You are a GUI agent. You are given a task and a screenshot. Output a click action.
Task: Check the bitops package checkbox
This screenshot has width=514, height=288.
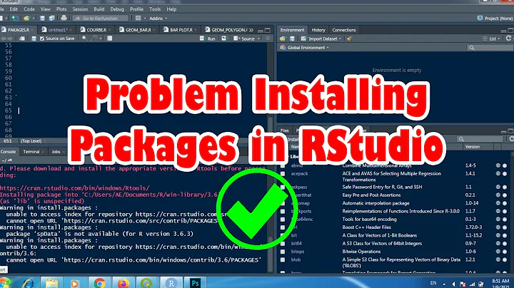pos(283,252)
